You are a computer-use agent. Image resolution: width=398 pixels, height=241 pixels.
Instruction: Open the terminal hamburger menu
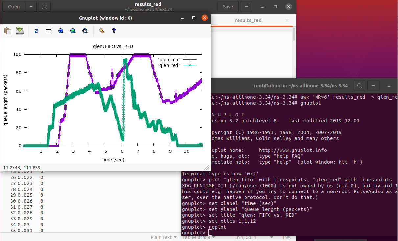pyautogui.click(x=373, y=86)
